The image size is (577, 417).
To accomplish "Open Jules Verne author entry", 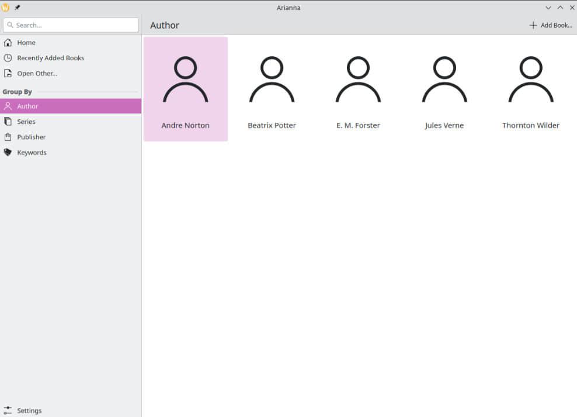I will [x=444, y=89].
